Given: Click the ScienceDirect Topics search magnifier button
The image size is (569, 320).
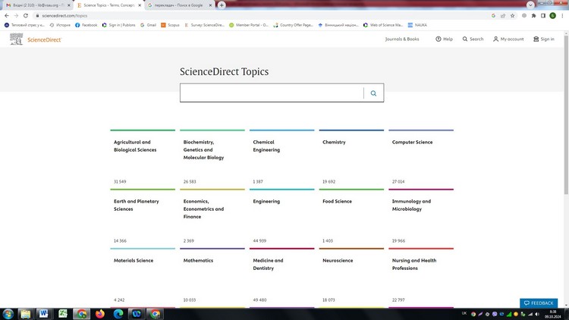Looking at the screenshot, I should pos(373,93).
